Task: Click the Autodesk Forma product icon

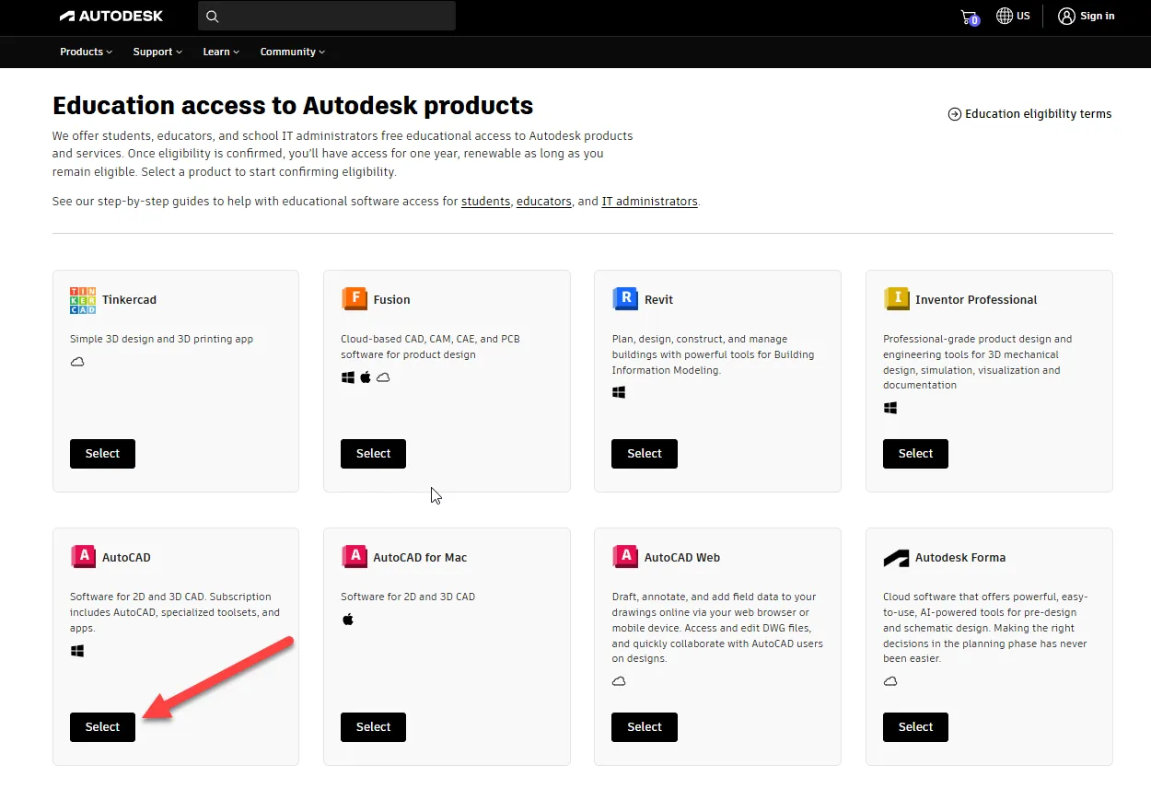Action: point(896,558)
